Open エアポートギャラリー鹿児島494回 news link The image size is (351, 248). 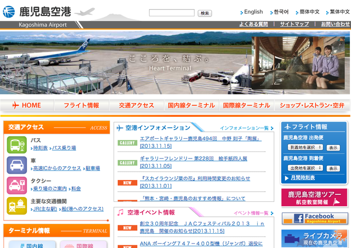[x=201, y=143]
